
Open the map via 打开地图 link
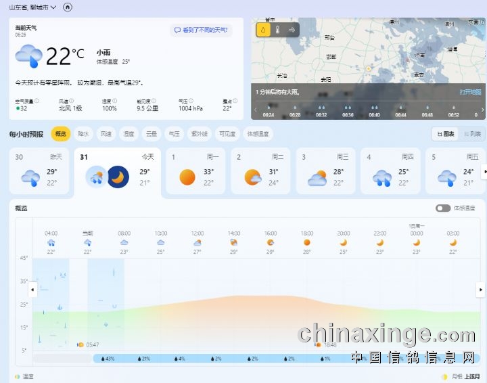point(470,91)
